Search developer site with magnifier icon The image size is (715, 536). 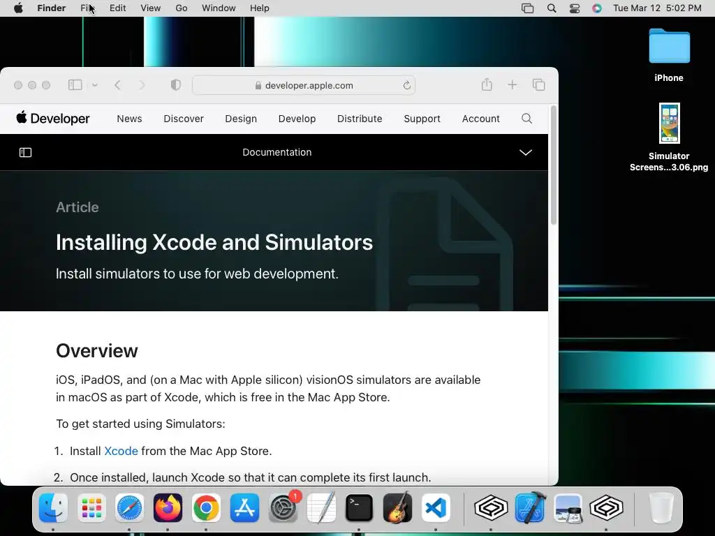click(526, 119)
